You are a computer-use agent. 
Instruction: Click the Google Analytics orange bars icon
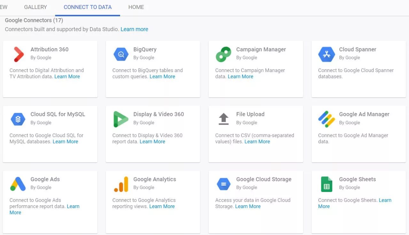[x=121, y=184]
